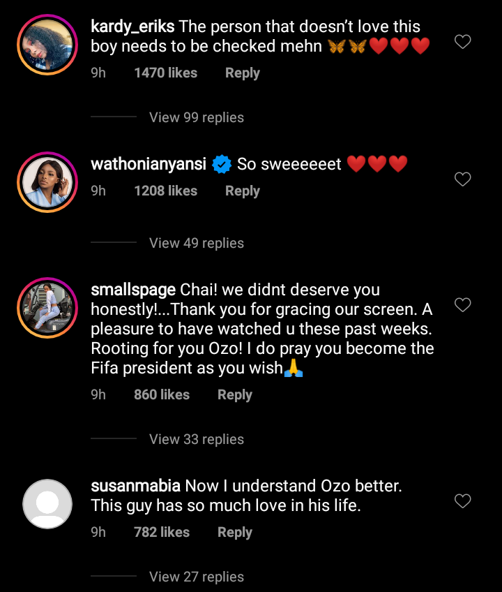The height and width of the screenshot is (592, 502).
Task: Tap smallspage's profile picture
Action: [47, 307]
